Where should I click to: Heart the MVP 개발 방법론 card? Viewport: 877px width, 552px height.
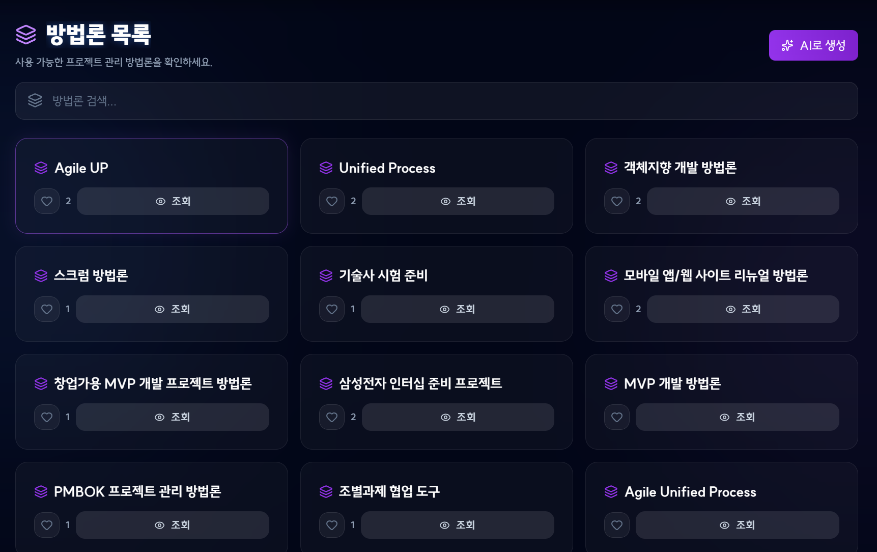pos(617,417)
